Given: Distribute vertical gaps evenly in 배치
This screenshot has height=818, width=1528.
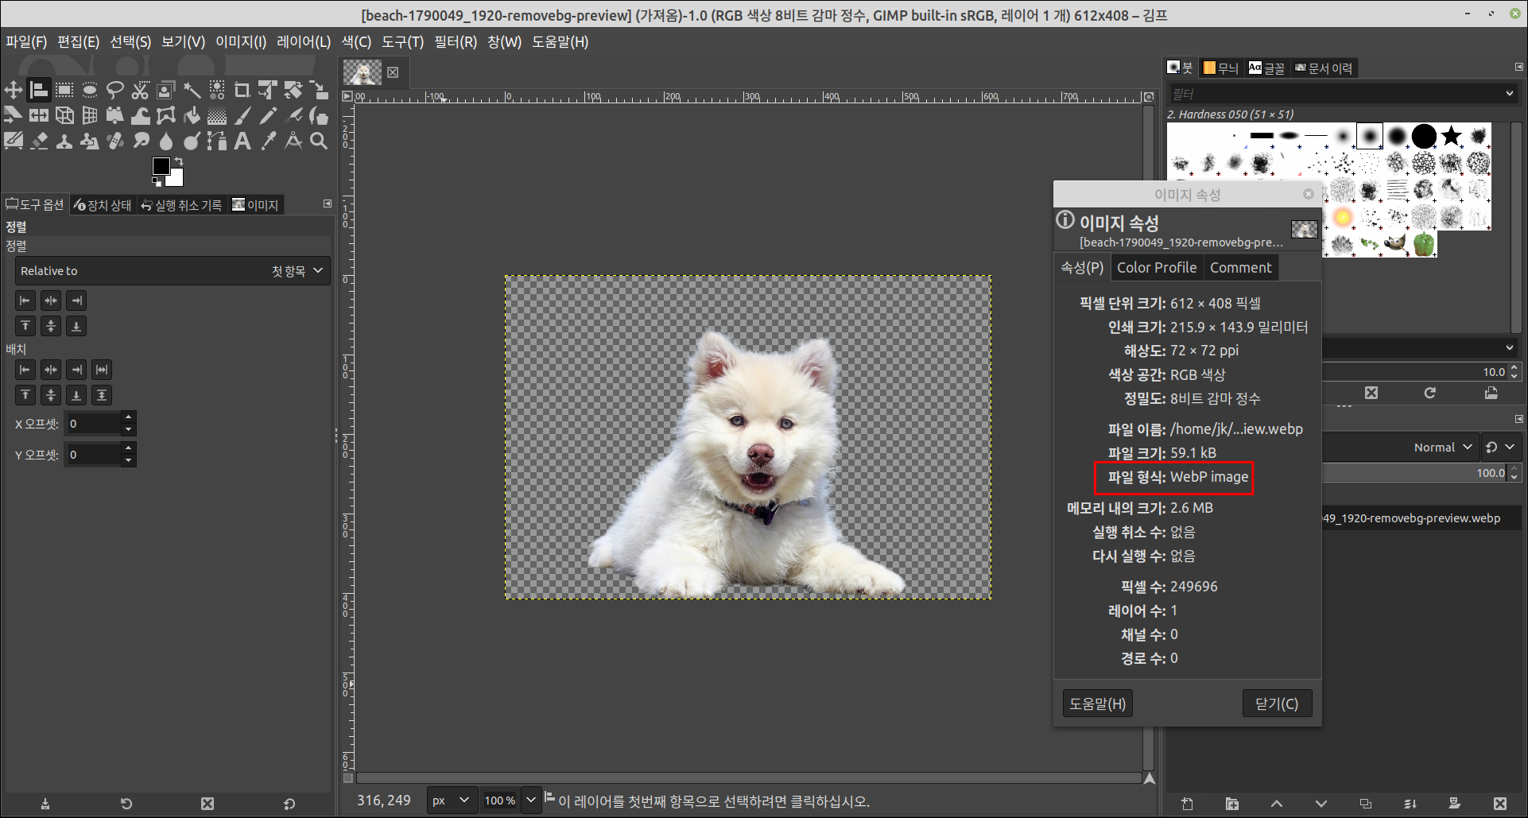Looking at the screenshot, I should click(102, 395).
